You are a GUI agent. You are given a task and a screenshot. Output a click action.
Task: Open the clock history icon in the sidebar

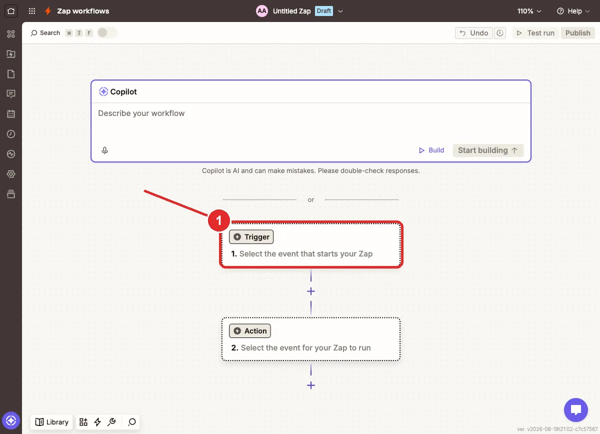[11, 134]
